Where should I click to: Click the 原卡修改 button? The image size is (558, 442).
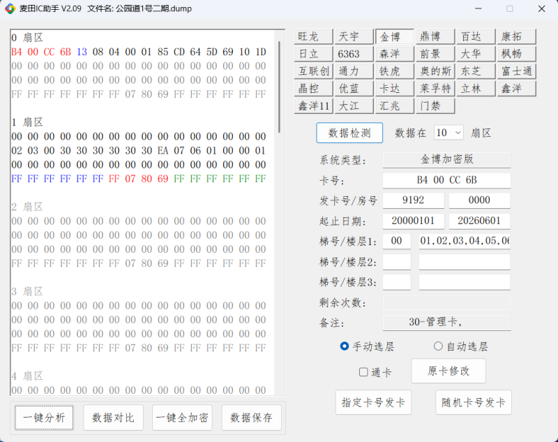coord(448,371)
